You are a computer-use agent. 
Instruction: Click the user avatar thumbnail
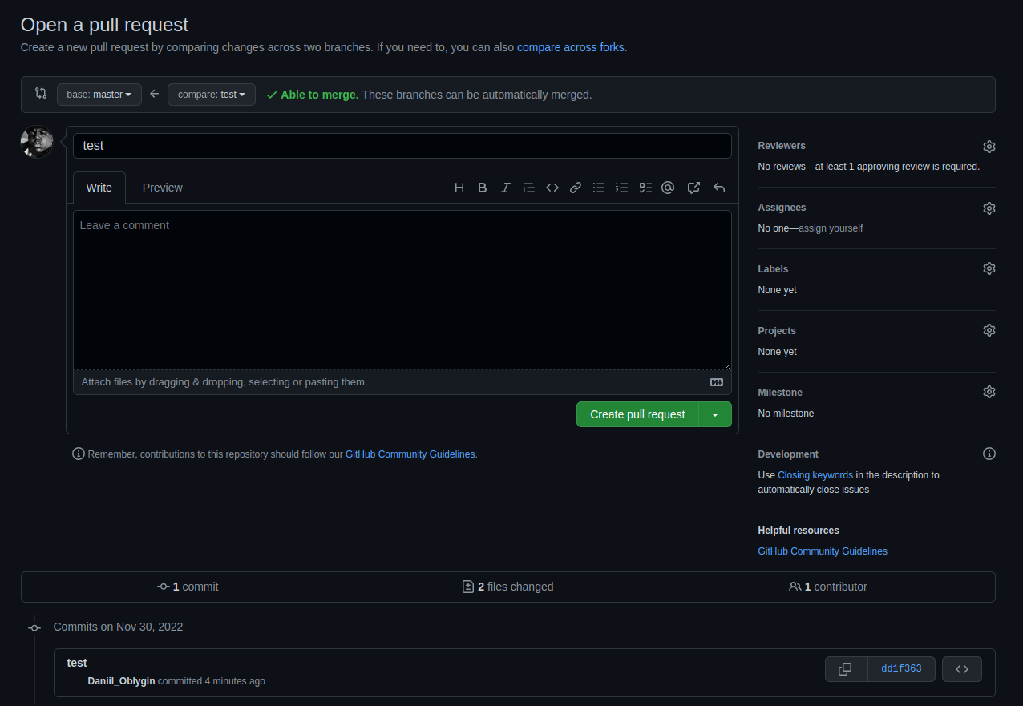click(x=37, y=142)
